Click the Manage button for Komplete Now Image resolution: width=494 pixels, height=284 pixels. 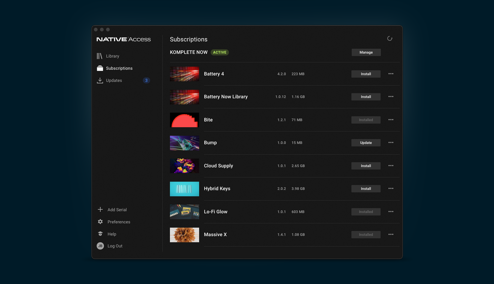366,52
